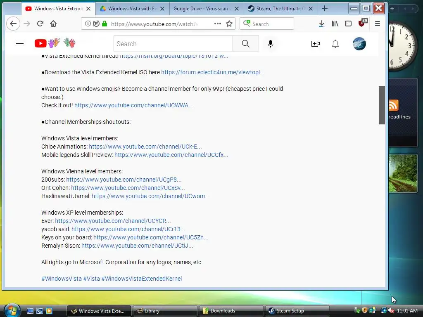Click the taskbar clock 11:01 AM
Screen dimensions: 423x317
point(407,310)
